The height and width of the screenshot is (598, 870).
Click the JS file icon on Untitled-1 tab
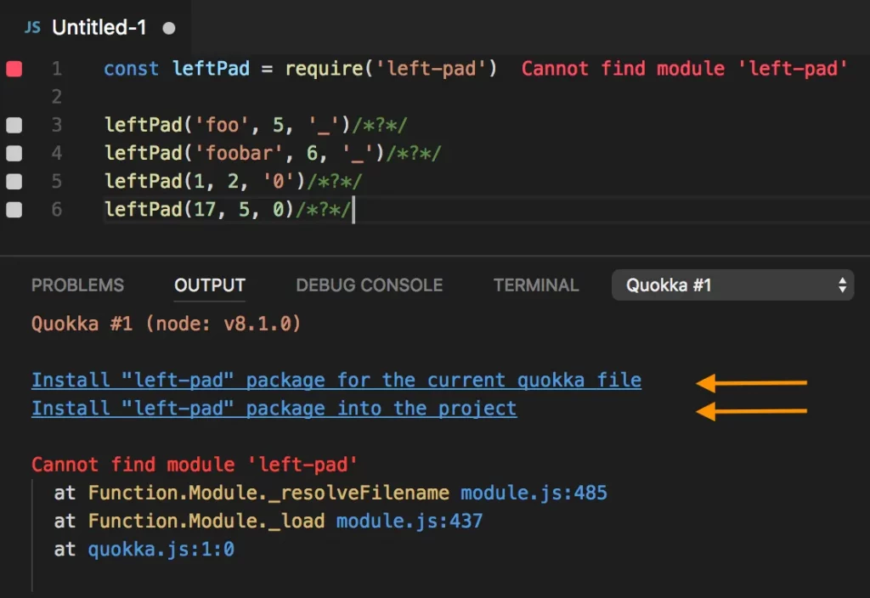point(33,27)
